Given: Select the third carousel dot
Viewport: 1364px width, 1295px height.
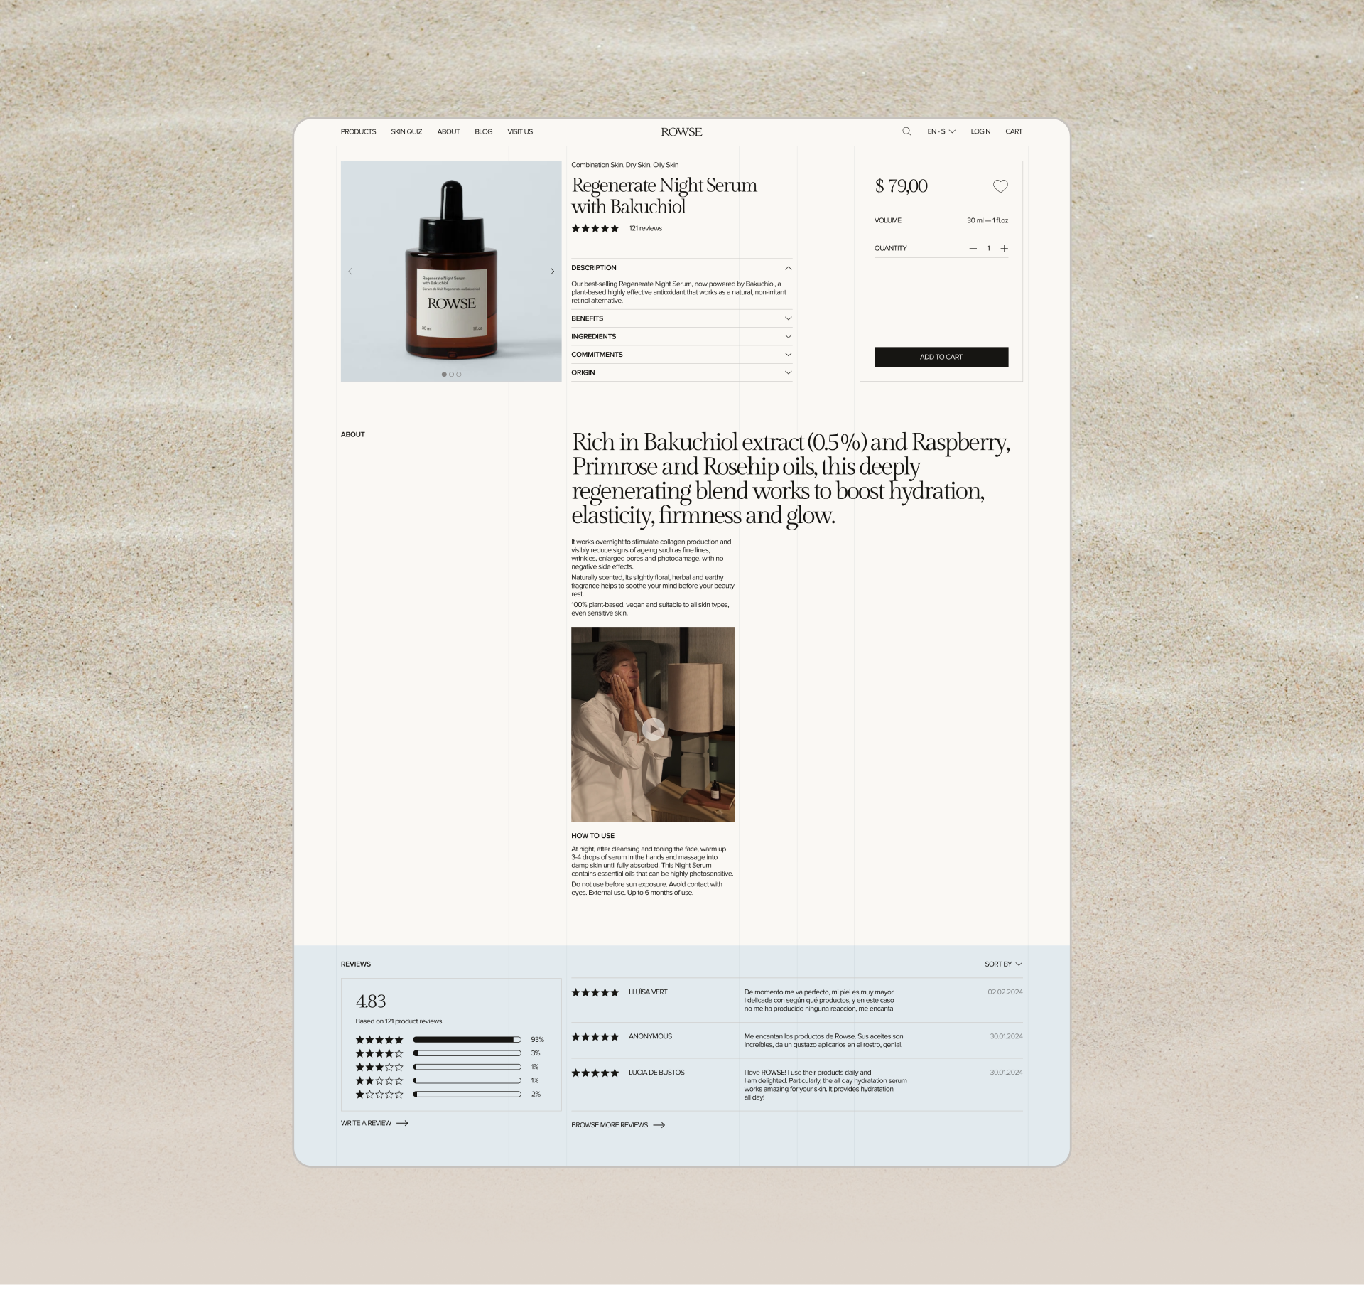Looking at the screenshot, I should pos(459,374).
